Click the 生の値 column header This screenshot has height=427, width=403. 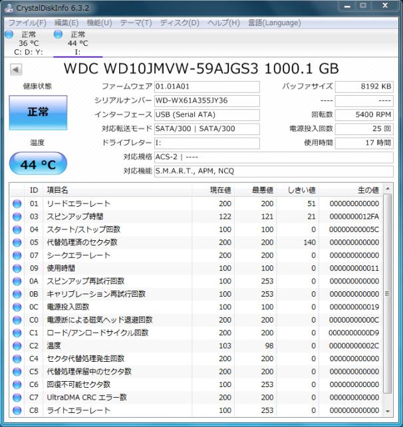coord(350,190)
